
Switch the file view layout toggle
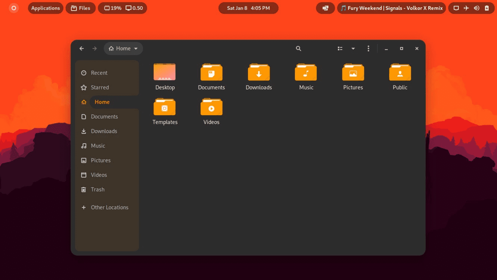[340, 48]
